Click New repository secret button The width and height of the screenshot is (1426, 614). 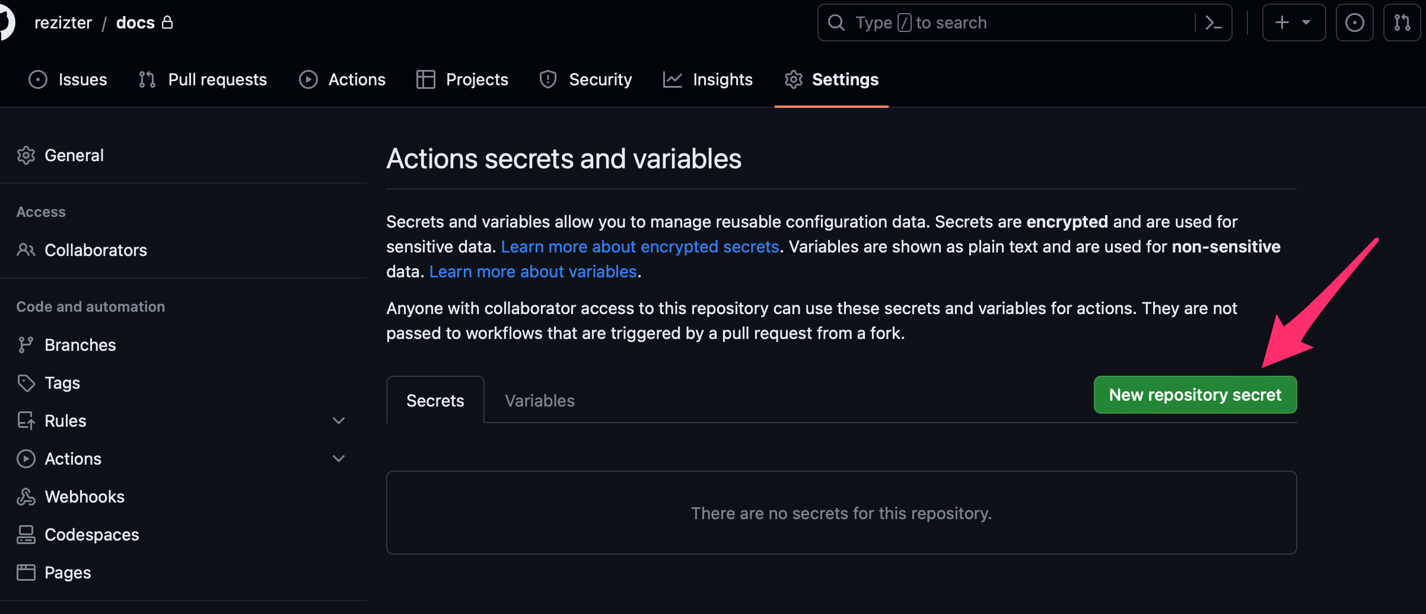(x=1195, y=395)
